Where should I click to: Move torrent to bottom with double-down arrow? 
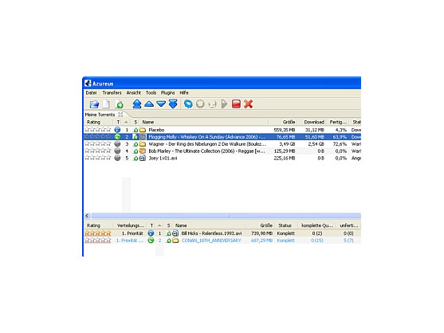(x=173, y=104)
